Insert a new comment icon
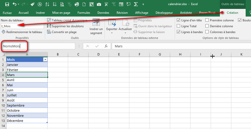The height and width of the screenshot is (129, 251). 128,4
